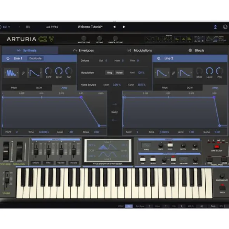Image resolution: width=229 pixels, height=229 pixels.
Task: Open the MIDI channel All dropdown
Action: pyautogui.click(x=201, y=206)
